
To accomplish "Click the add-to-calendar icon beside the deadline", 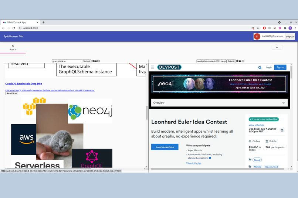I will (x=282, y=130).
